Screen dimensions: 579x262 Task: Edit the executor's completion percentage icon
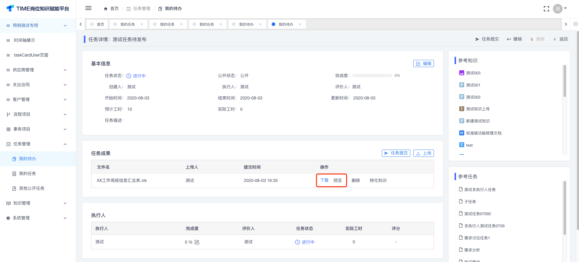pos(197,242)
